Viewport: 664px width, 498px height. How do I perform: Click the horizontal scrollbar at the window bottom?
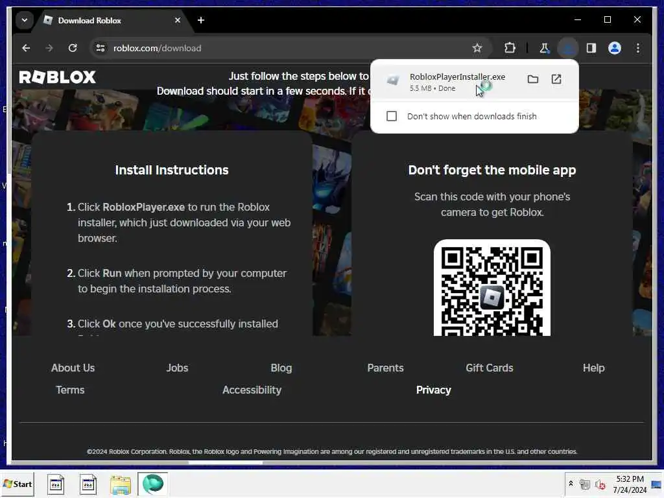pos(225,462)
